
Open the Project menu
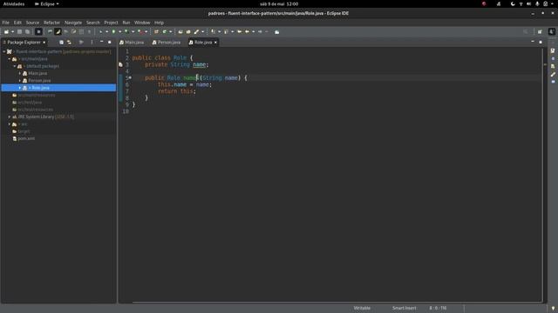tap(111, 23)
